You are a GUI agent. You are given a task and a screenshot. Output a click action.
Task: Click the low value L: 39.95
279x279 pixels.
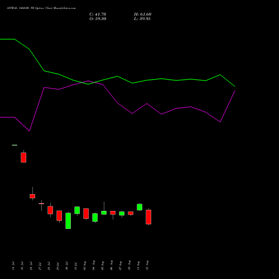point(142,19)
